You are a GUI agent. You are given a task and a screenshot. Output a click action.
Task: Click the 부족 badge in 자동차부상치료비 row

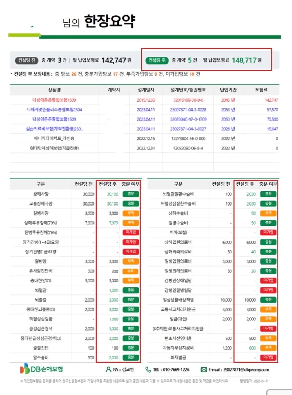pyautogui.click(x=268, y=348)
